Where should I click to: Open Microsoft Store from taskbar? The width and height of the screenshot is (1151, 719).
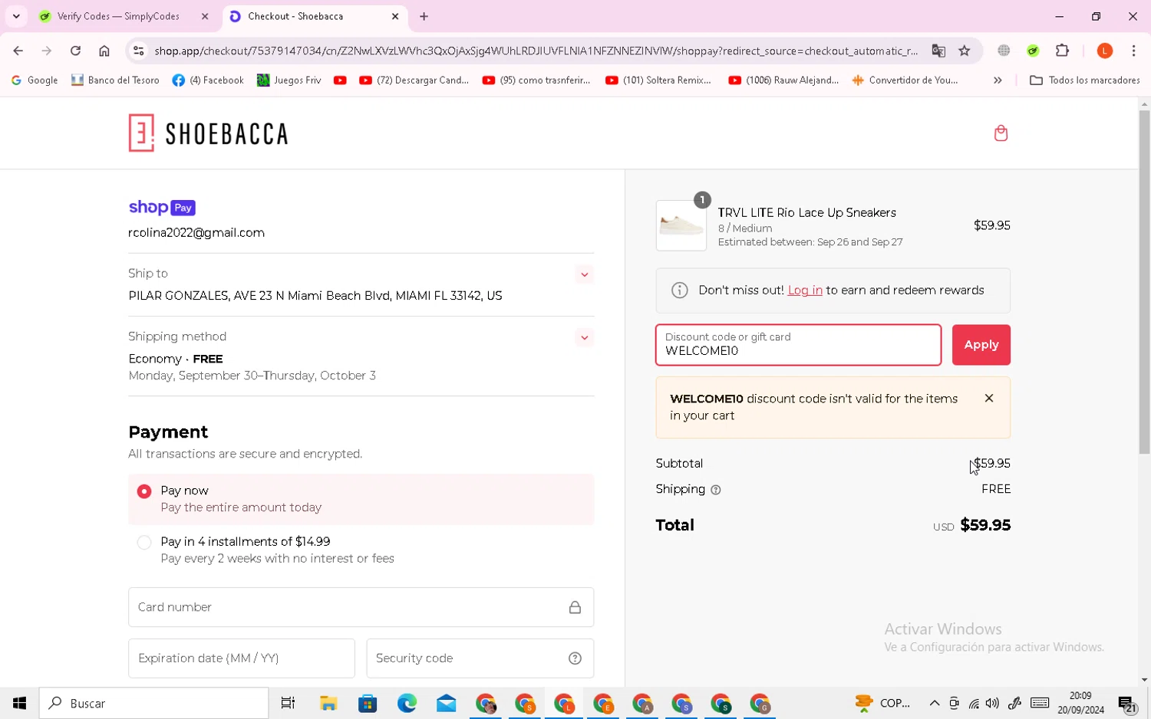[368, 703]
